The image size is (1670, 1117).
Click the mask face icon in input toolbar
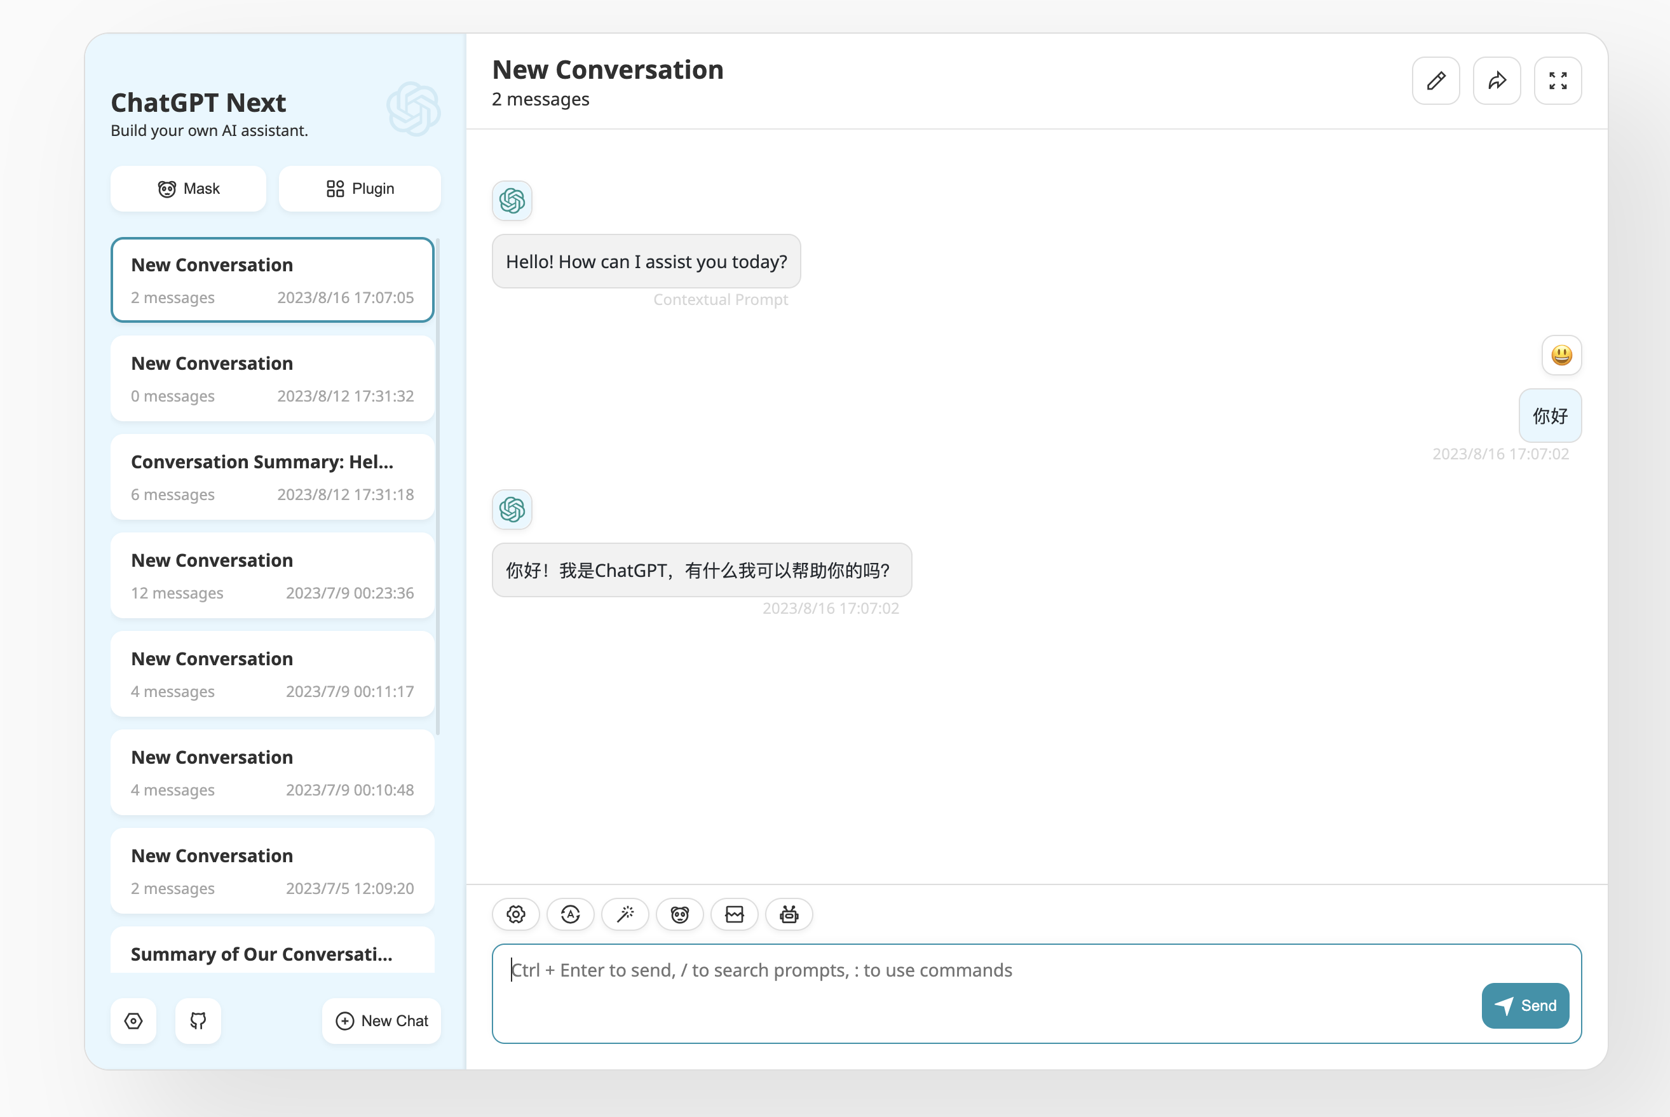(680, 914)
